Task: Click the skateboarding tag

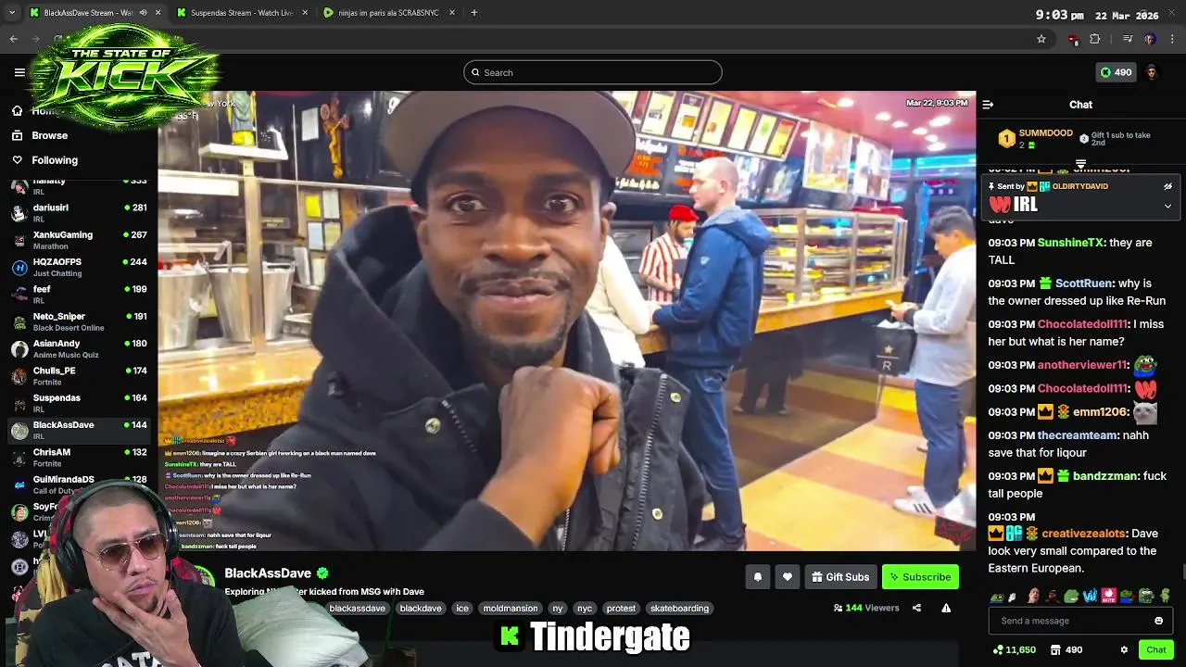Action: click(679, 609)
